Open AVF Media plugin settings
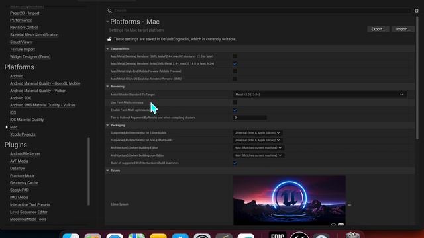 pyautogui.click(x=19, y=161)
